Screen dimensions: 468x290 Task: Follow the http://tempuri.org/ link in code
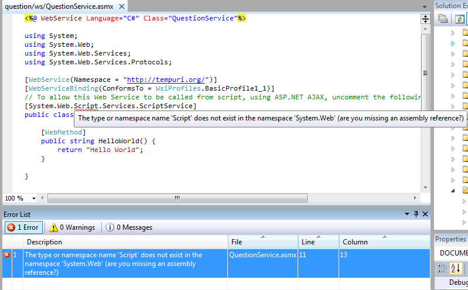click(x=166, y=80)
